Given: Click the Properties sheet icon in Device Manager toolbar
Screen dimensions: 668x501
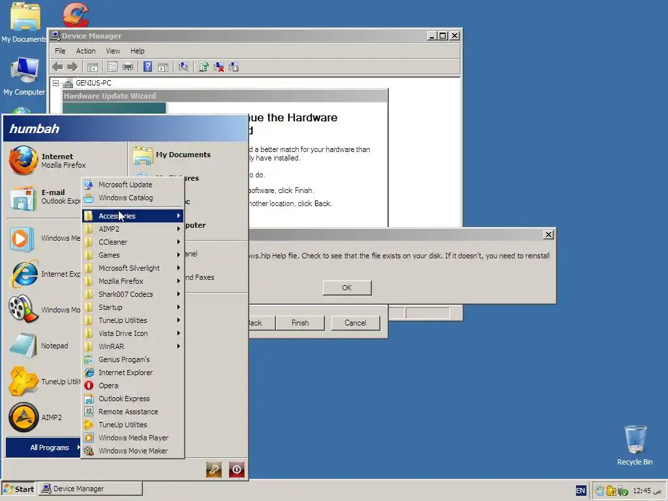Looking at the screenshot, I should point(112,67).
